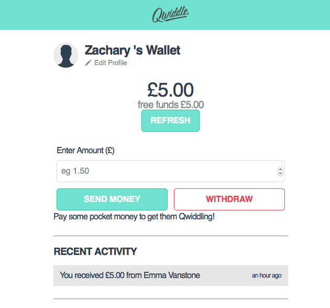
Task: Decrease amount with stepper down arrow
Action: [x=280, y=173]
